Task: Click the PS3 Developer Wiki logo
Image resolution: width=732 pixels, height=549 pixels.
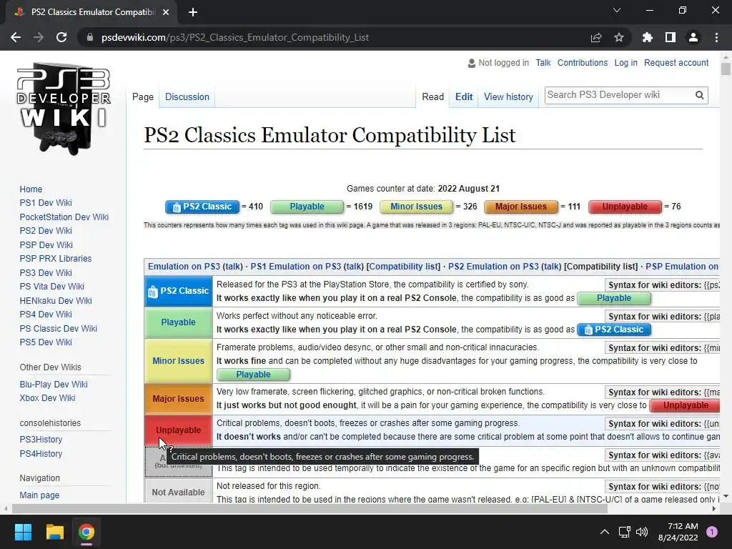Action: click(64, 109)
